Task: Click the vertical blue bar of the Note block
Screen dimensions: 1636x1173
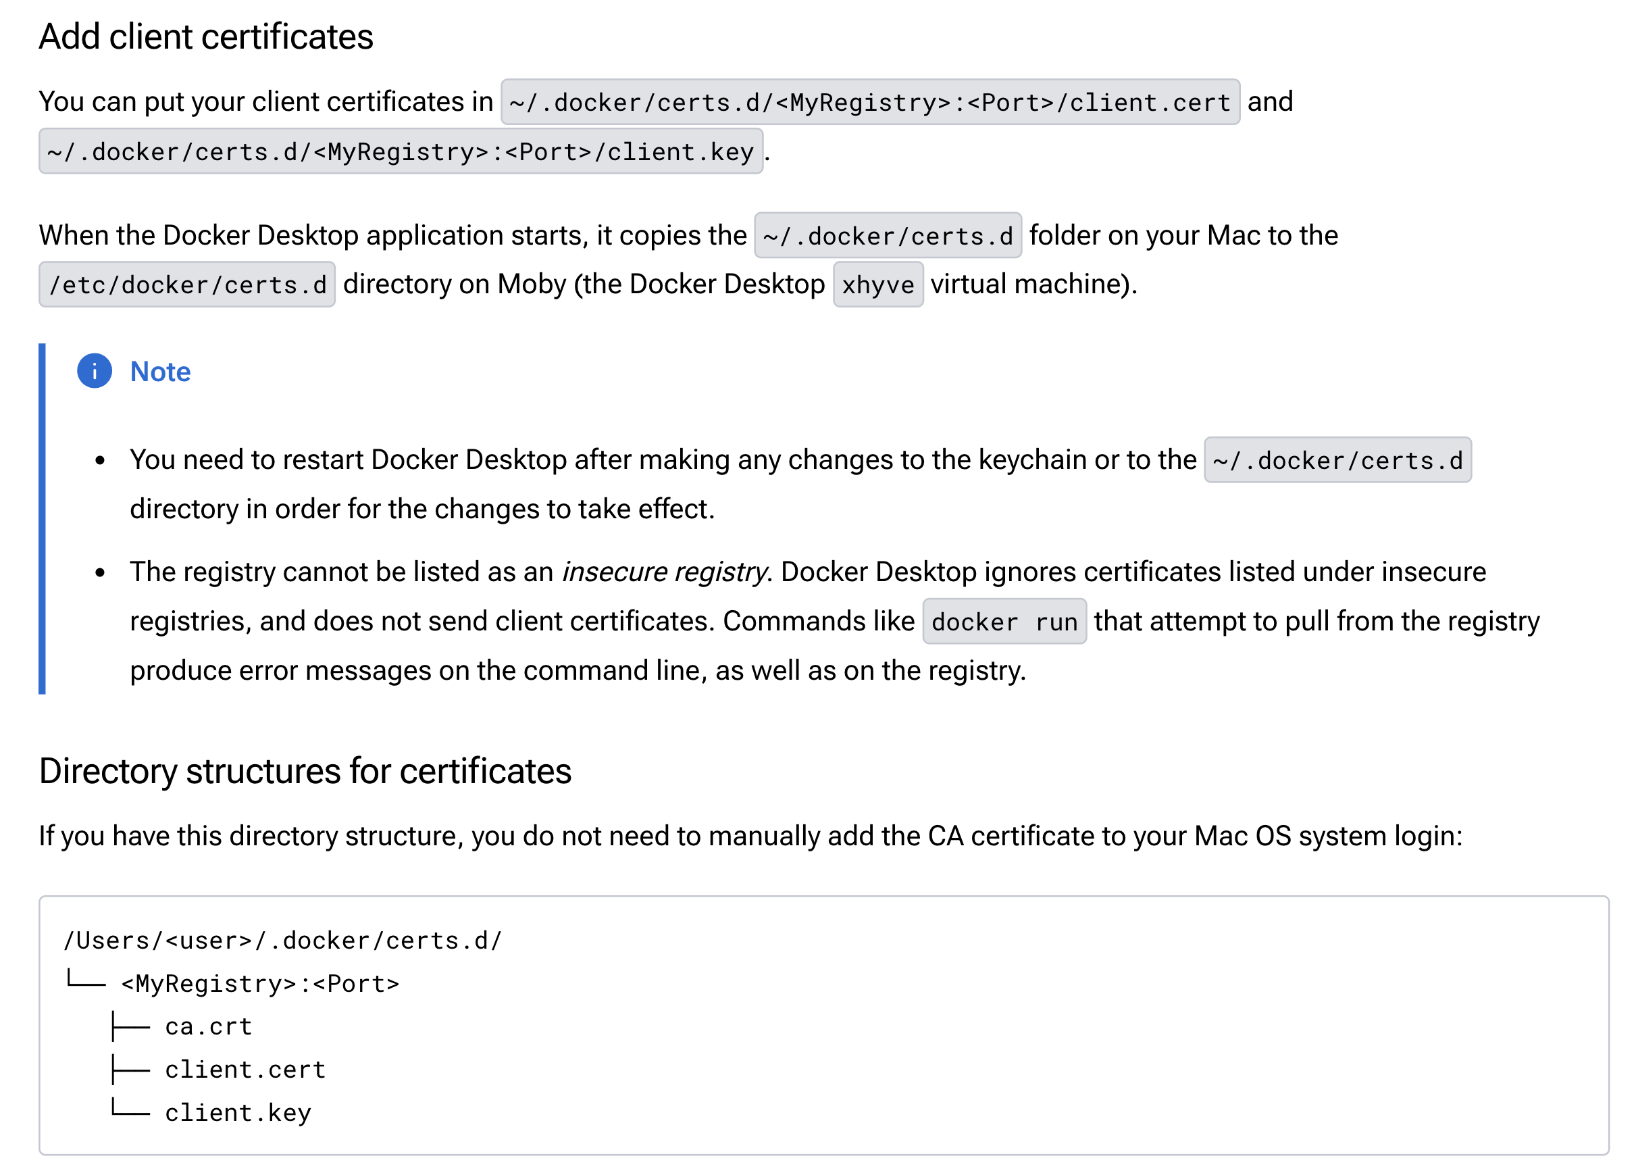Action: (42, 518)
